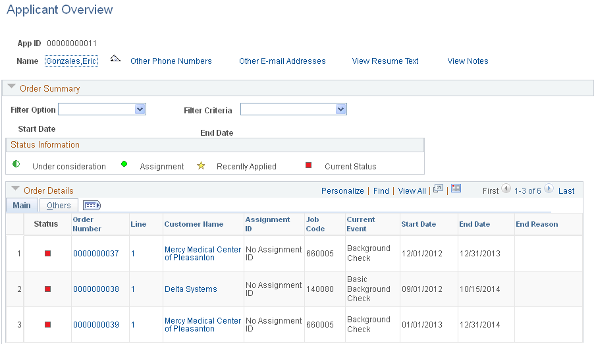The height and width of the screenshot is (344, 594).
Task: Sort by End Date column header
Action: tap(475, 224)
